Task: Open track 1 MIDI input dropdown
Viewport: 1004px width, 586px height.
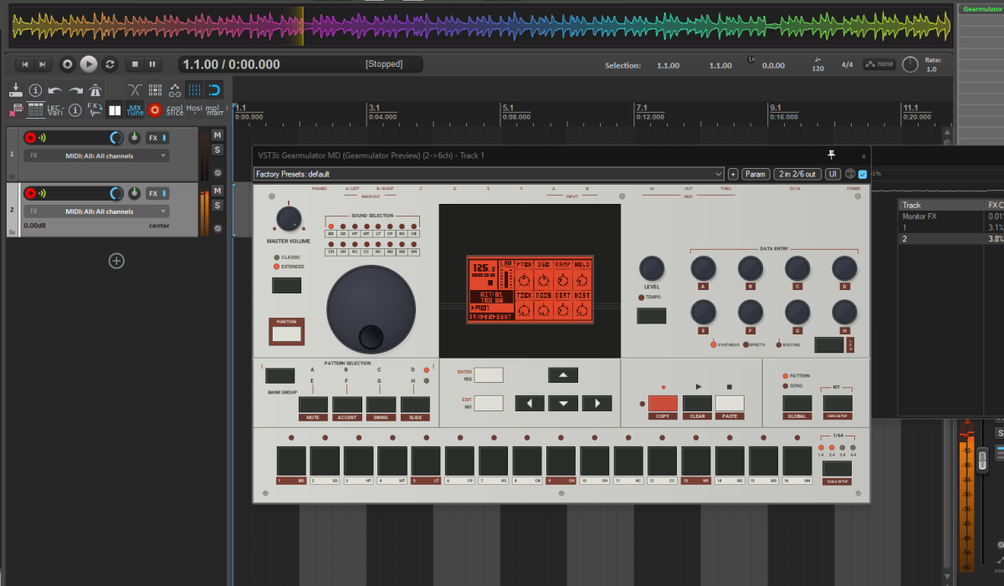Action: (97, 156)
